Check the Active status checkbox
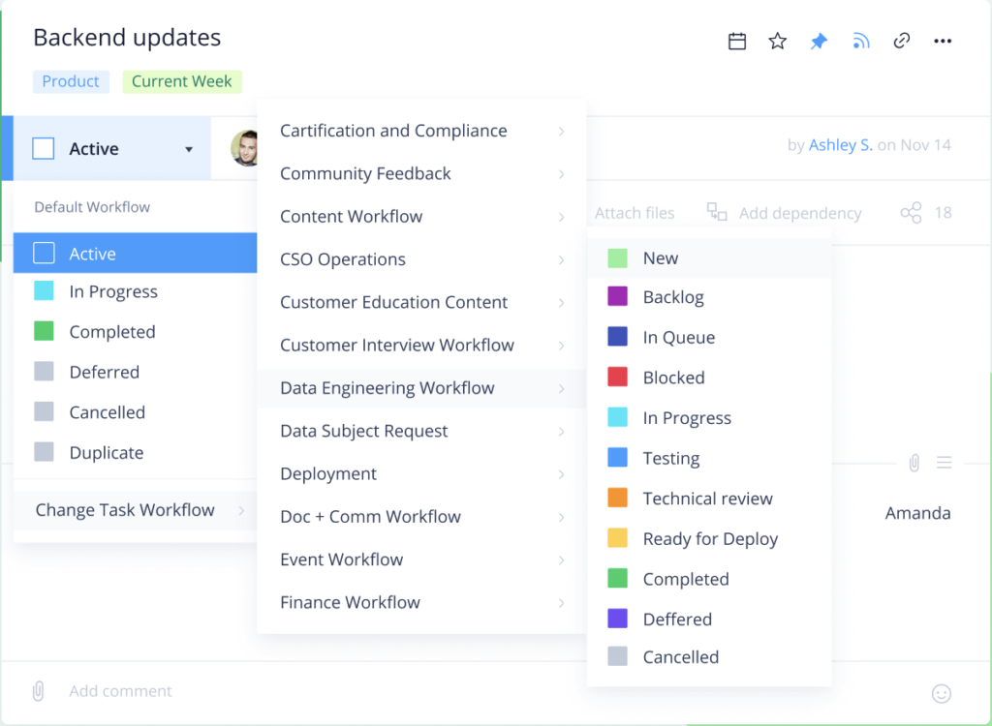 tap(43, 148)
